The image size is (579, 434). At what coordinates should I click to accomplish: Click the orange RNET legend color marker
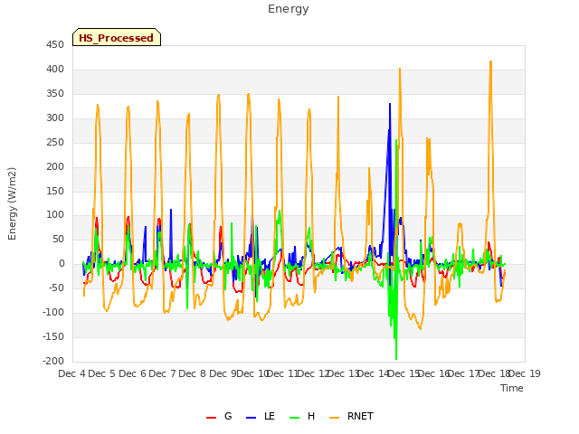pos(334,418)
